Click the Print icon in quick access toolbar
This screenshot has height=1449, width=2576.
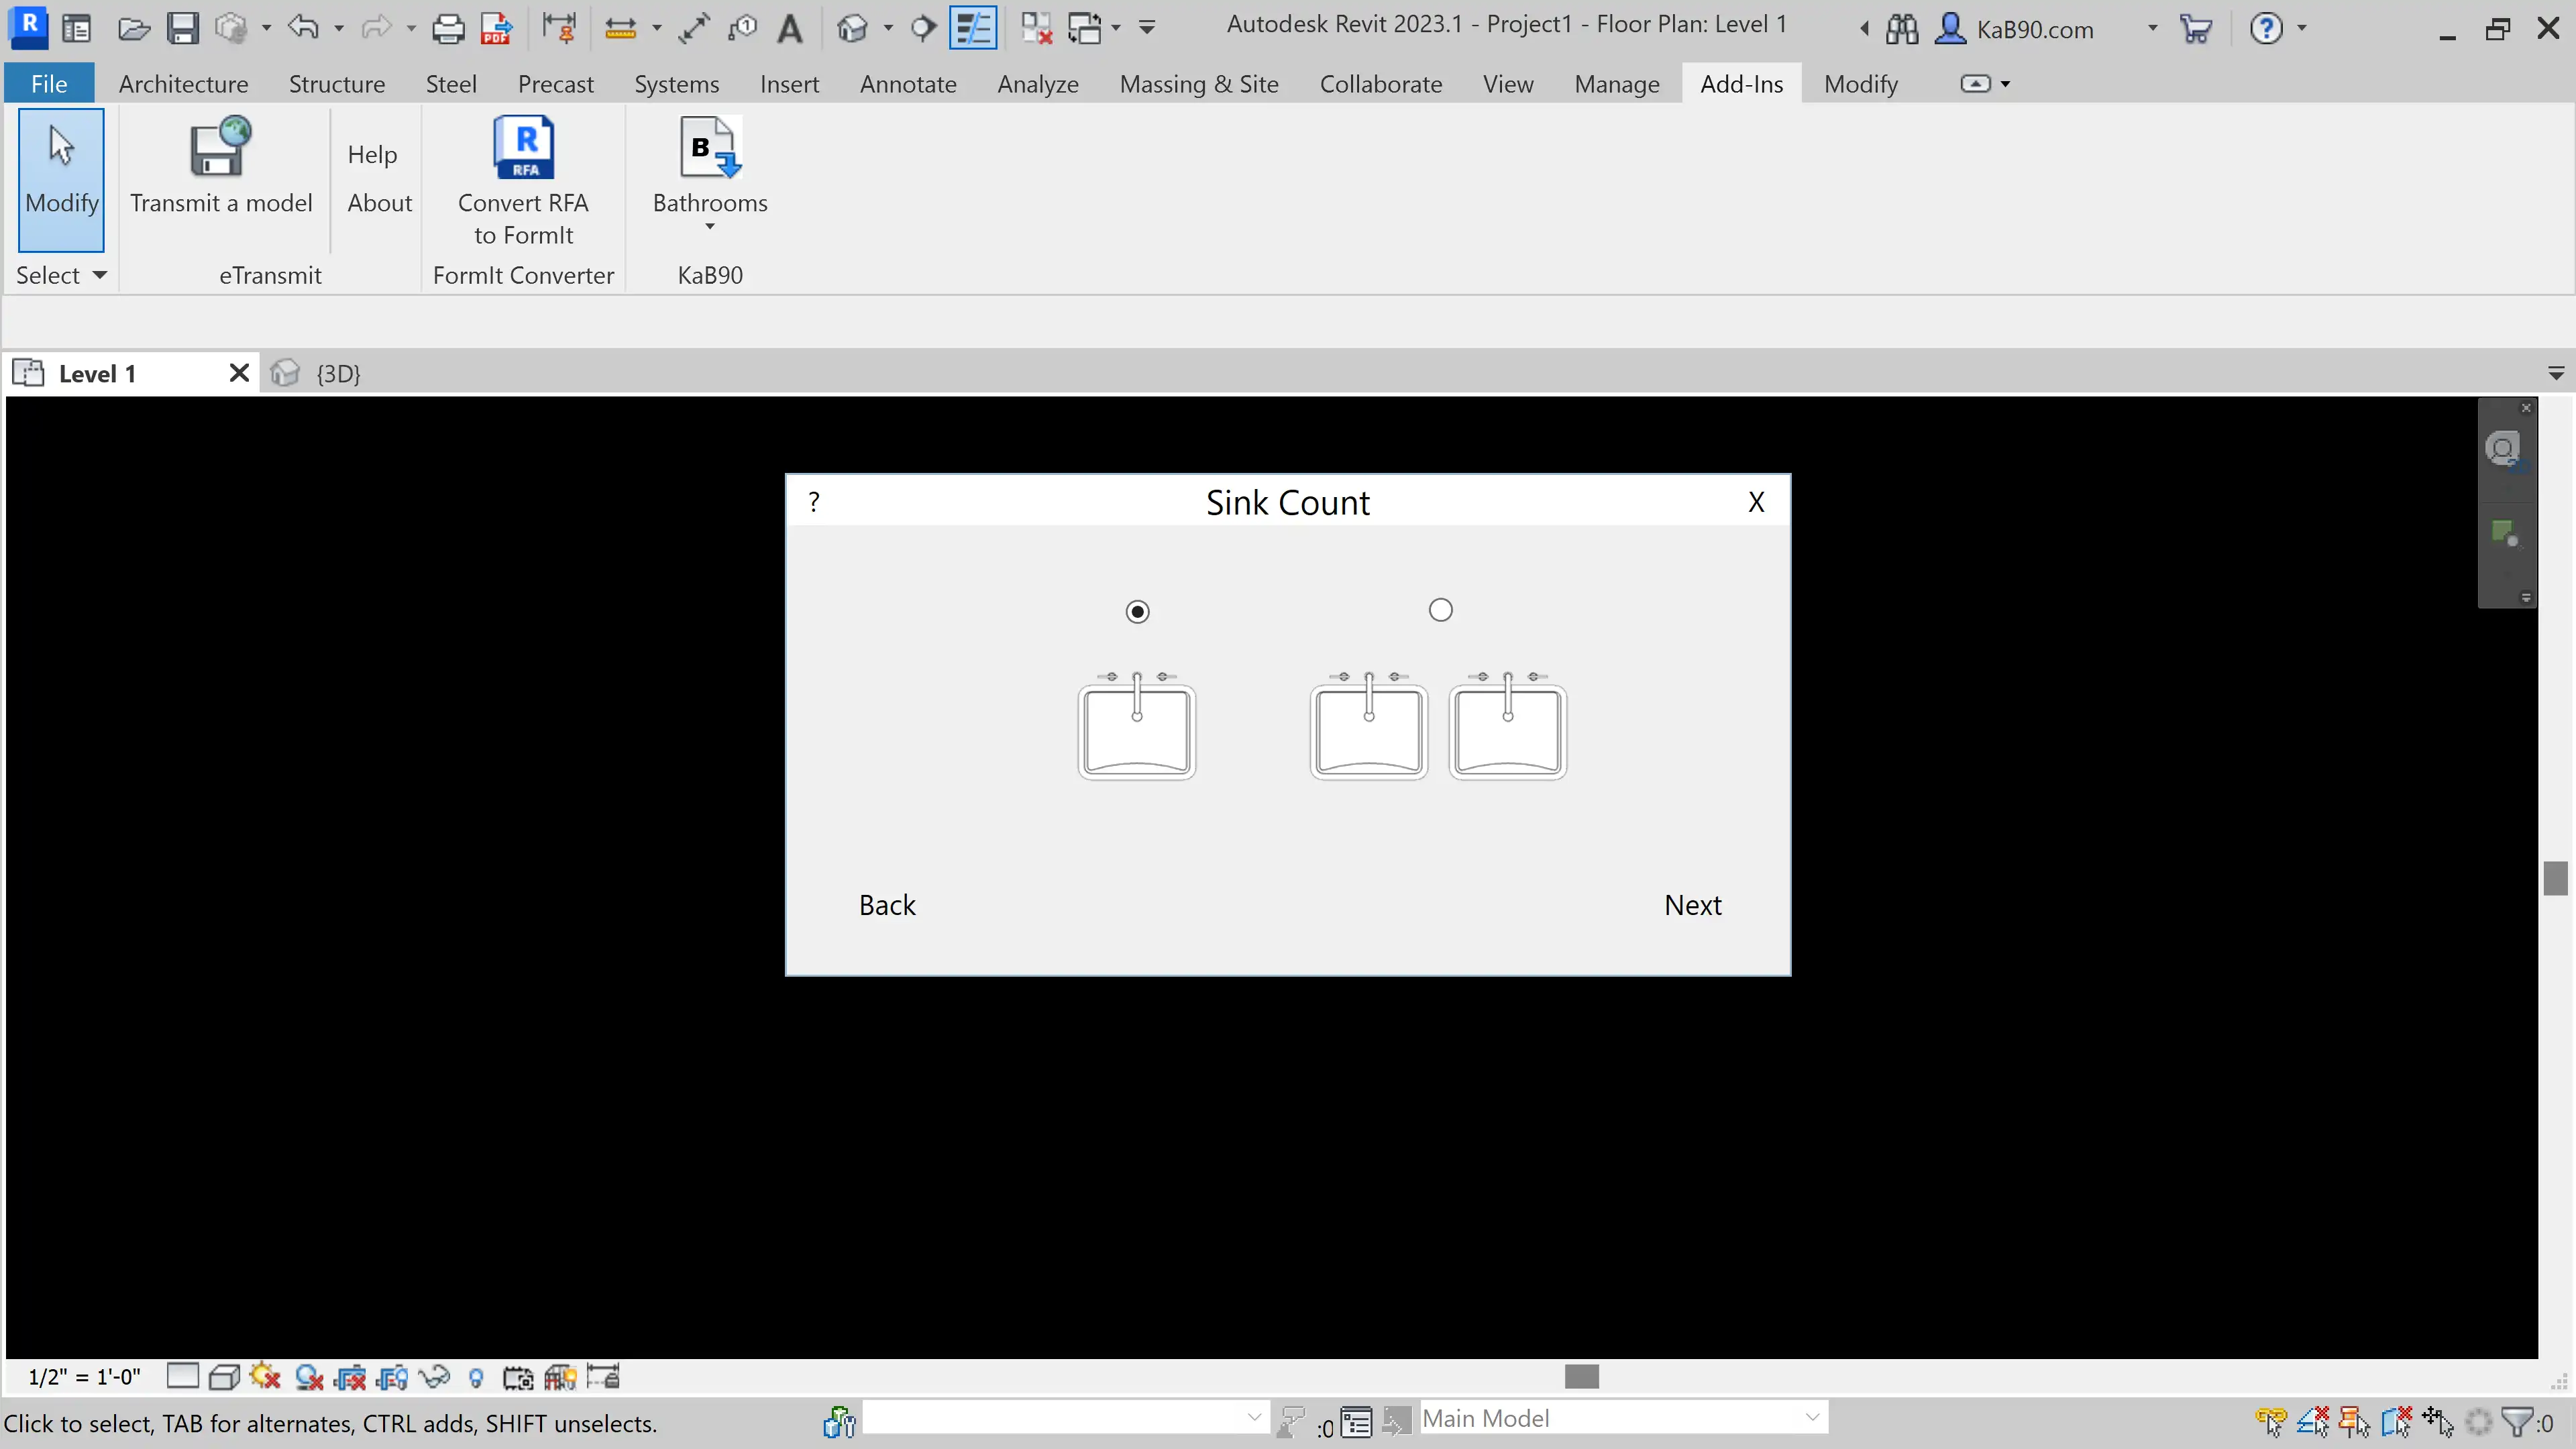(x=448, y=28)
